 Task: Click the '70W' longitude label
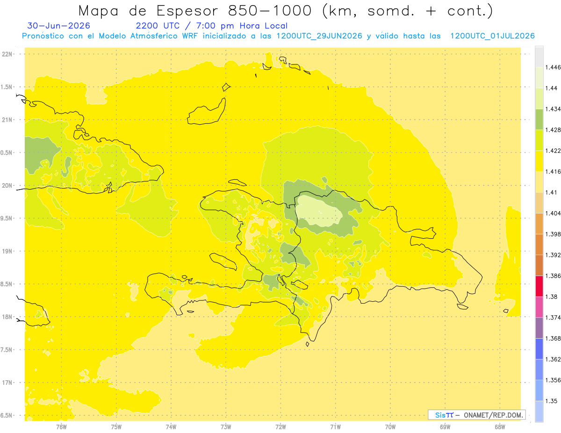pos(390,427)
